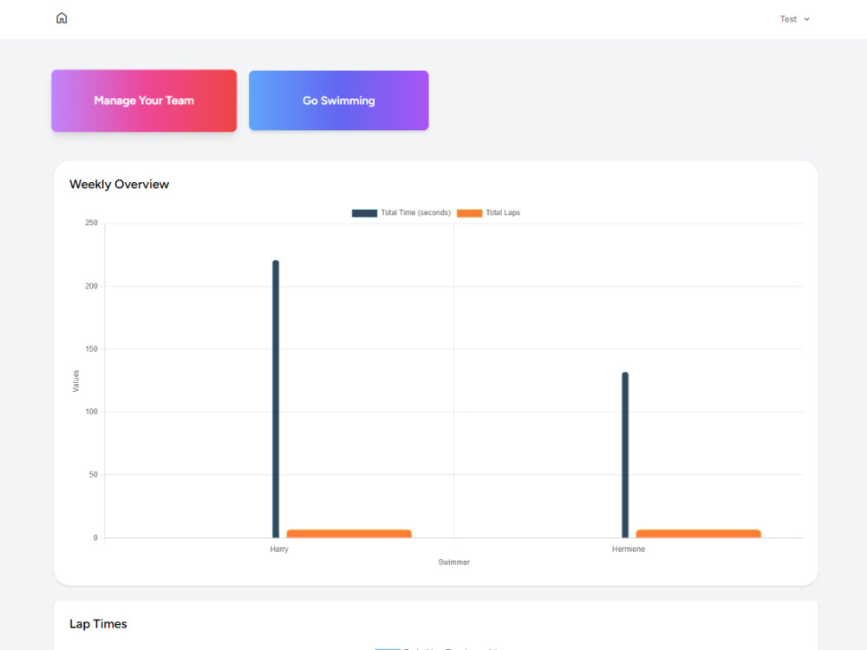Screen dimensions: 867x650
Task: Click the orange Total Laps legend swatch
Action: tap(469, 213)
